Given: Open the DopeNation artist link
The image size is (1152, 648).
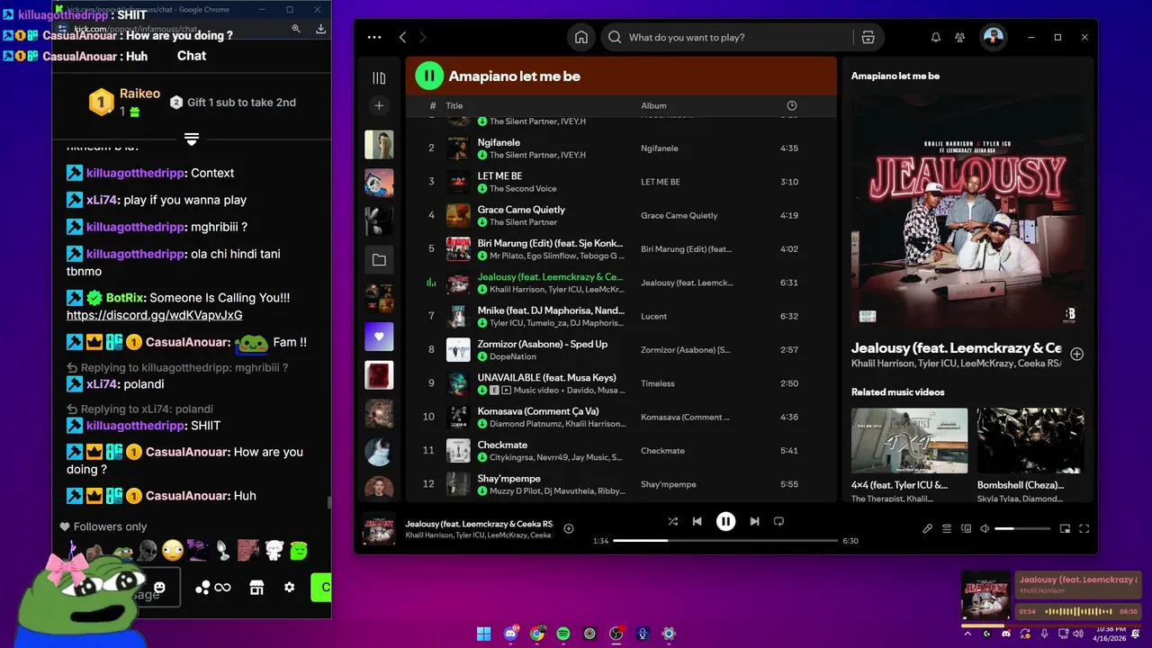Looking at the screenshot, I should tap(513, 356).
